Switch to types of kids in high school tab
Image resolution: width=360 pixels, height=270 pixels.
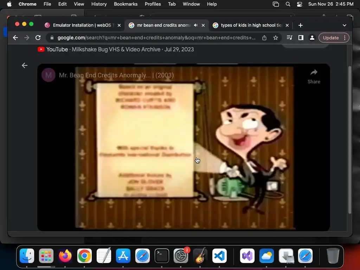click(251, 25)
